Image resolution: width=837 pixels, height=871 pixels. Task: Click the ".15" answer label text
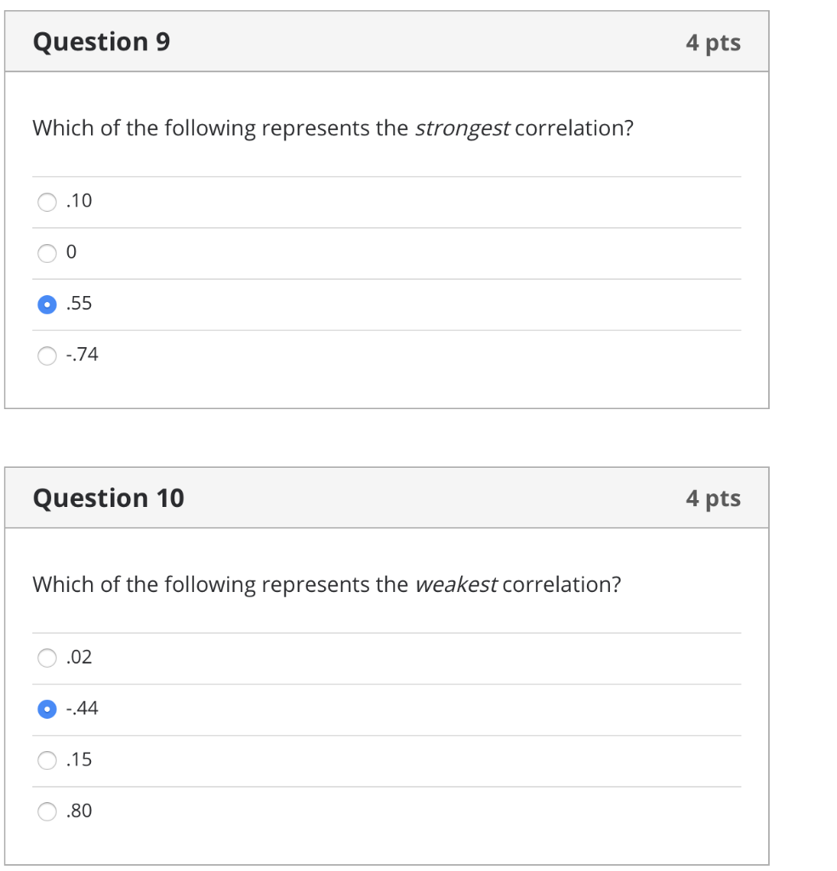click(x=79, y=760)
